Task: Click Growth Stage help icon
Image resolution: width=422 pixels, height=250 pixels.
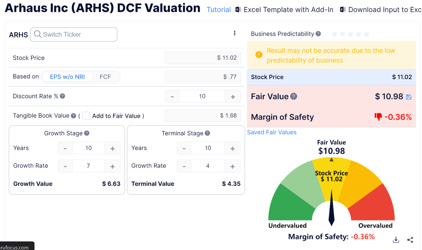Action: pos(87,133)
